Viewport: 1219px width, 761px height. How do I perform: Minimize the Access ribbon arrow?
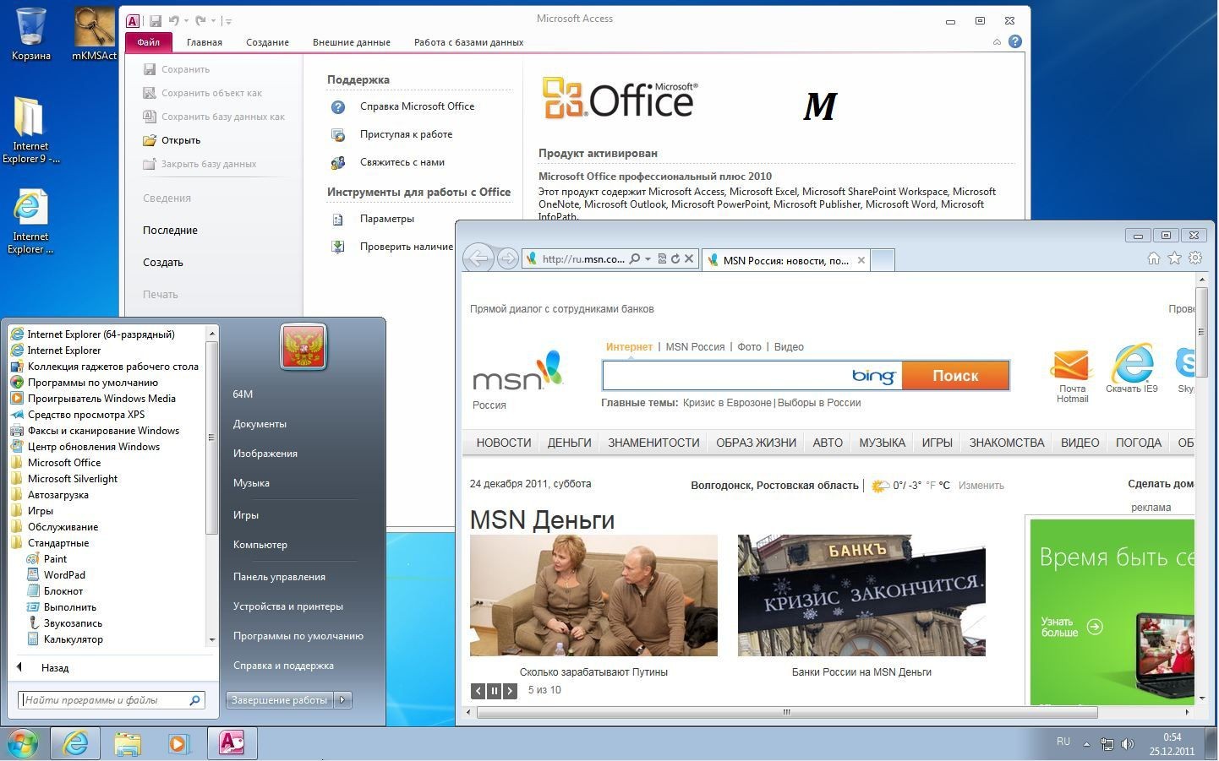pyautogui.click(x=997, y=41)
